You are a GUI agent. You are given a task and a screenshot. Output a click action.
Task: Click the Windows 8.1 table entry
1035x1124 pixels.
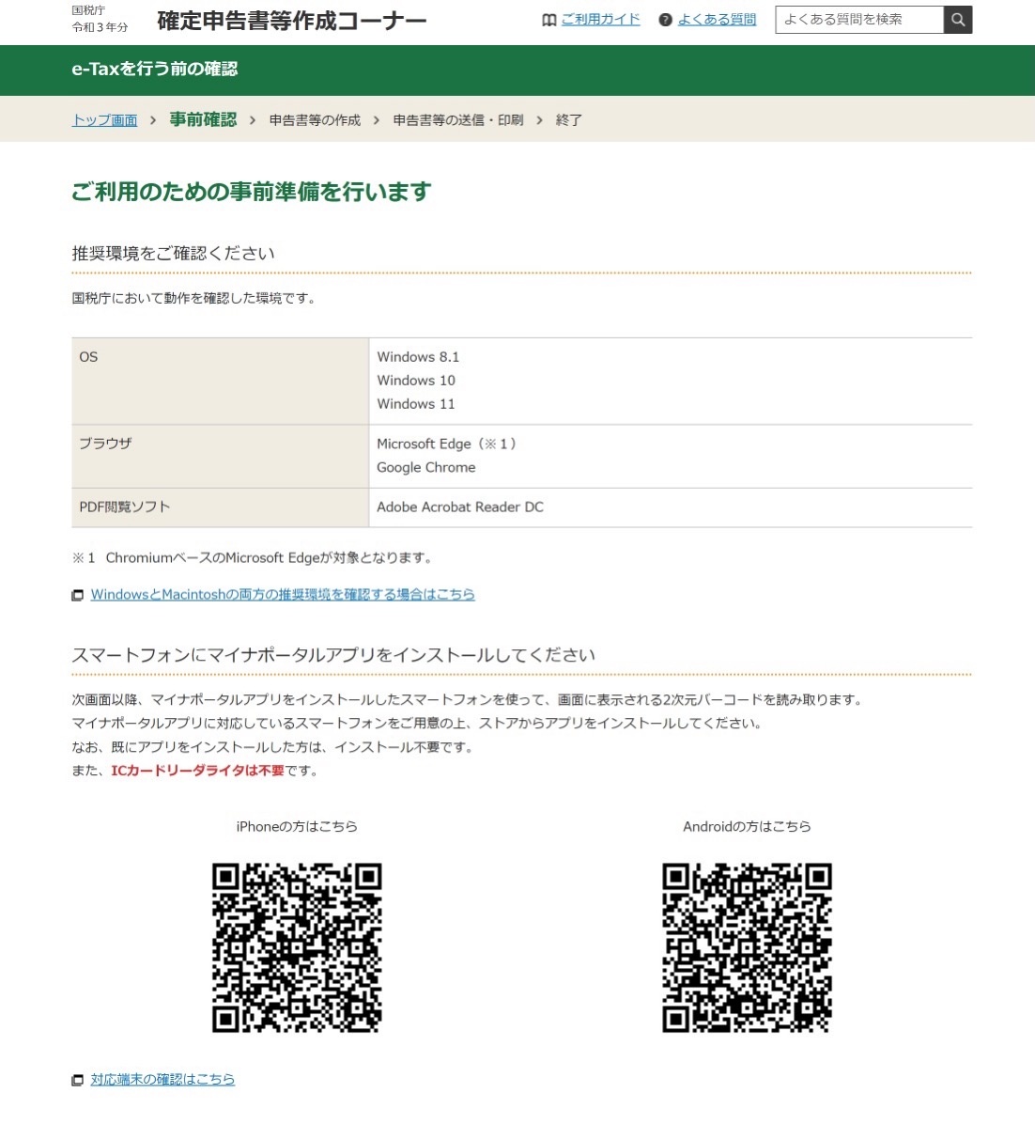[418, 357]
